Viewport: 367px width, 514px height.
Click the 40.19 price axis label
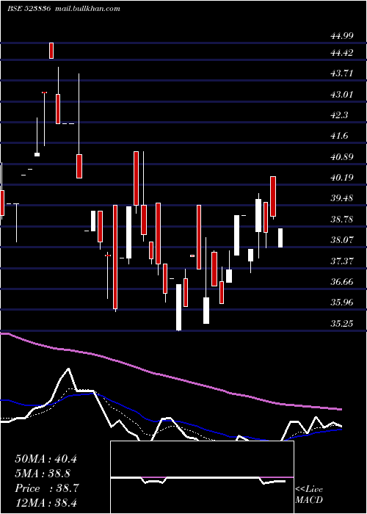(342, 178)
